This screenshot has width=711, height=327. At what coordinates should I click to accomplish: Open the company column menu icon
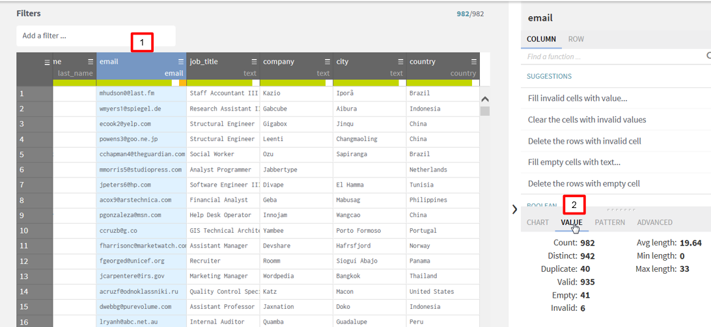click(327, 62)
